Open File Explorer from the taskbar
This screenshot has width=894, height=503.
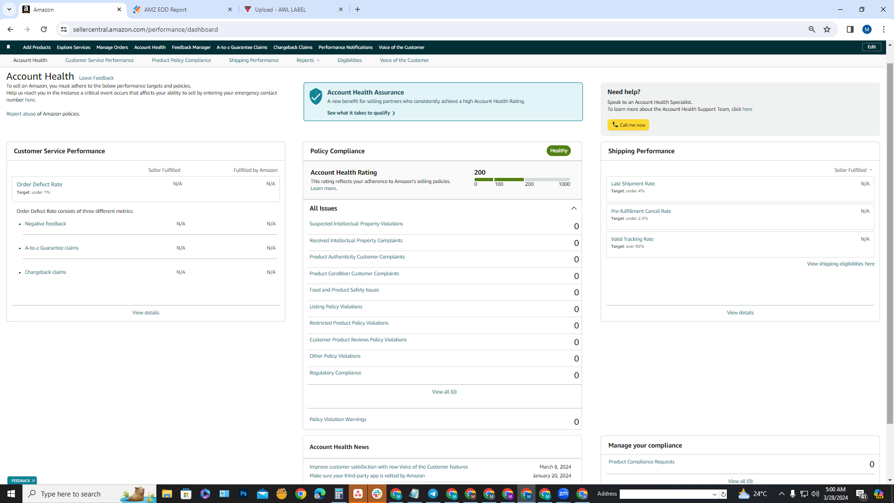click(167, 494)
